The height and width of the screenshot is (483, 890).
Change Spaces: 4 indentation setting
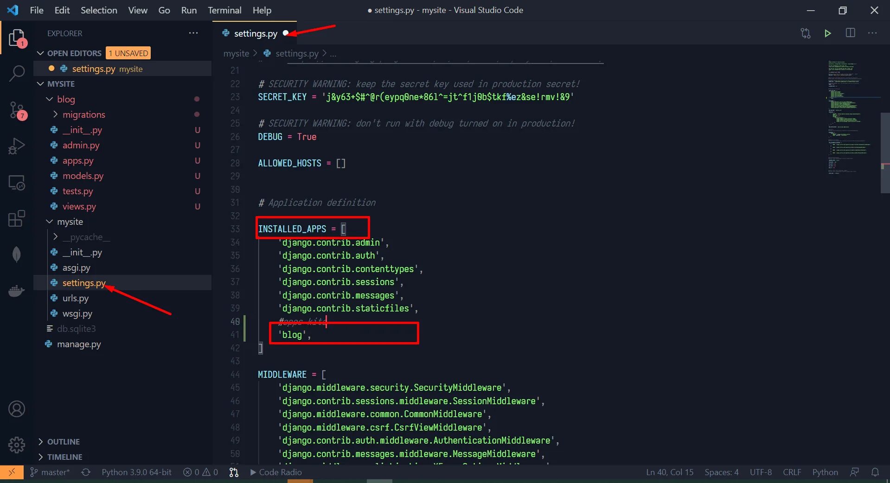coord(722,472)
